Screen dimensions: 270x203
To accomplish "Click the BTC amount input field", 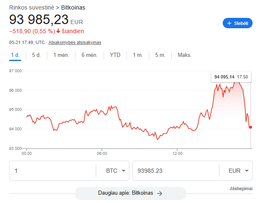I will click(x=53, y=171).
